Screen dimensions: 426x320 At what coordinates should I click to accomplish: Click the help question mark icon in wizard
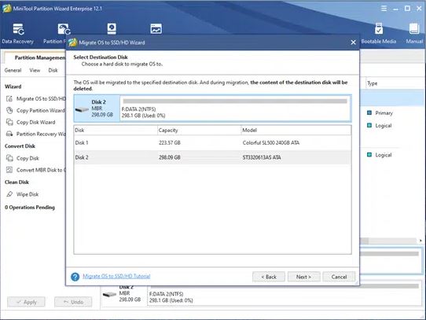click(75, 277)
